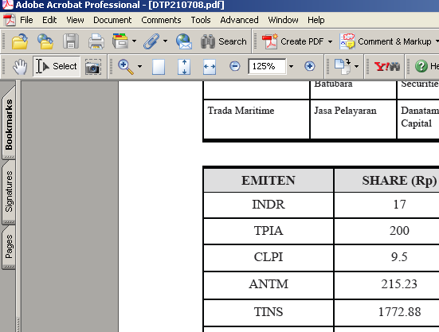
Task: Click the Email globe icon
Action: [184, 41]
